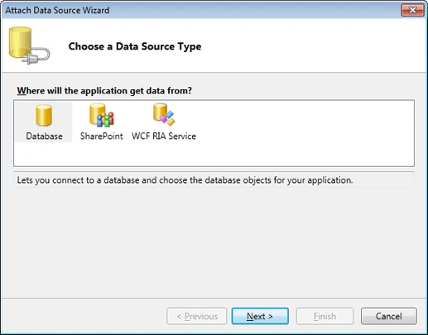Click the disabled Finish button
The width and height of the screenshot is (428, 335).
click(x=325, y=316)
